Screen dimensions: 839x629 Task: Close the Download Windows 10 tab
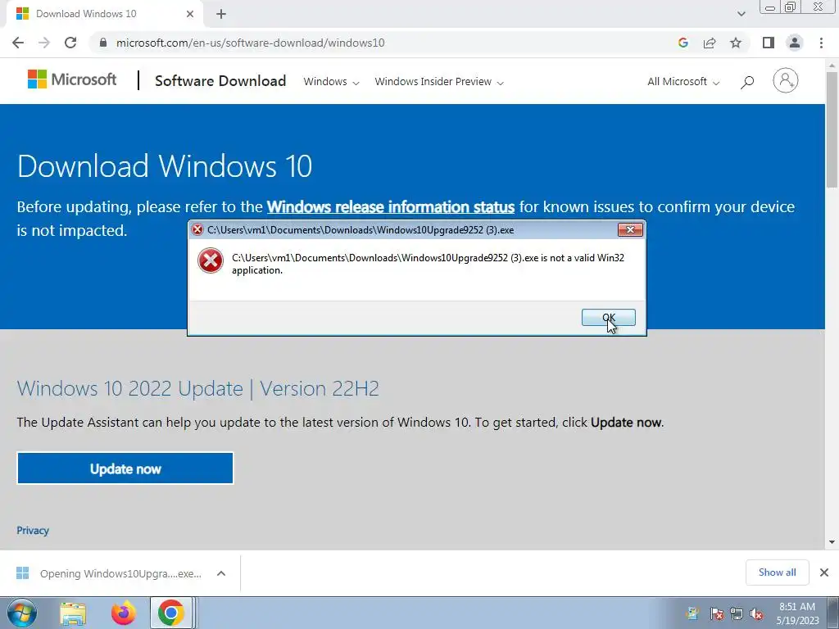(x=190, y=14)
